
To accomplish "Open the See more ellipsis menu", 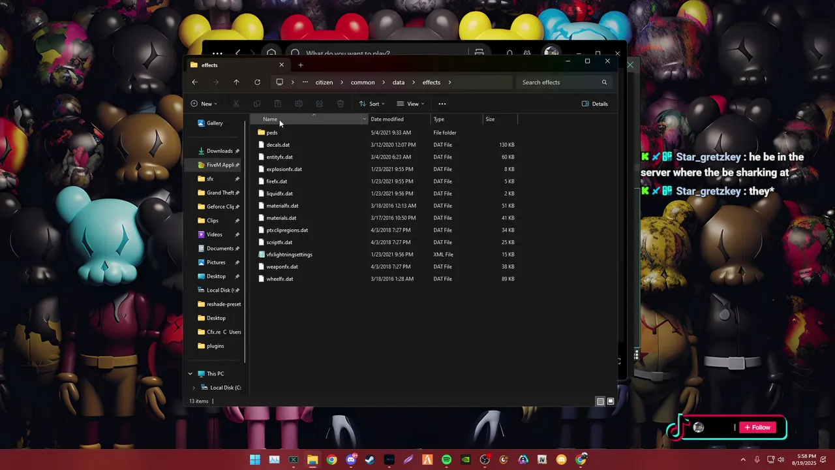I will pyautogui.click(x=442, y=104).
